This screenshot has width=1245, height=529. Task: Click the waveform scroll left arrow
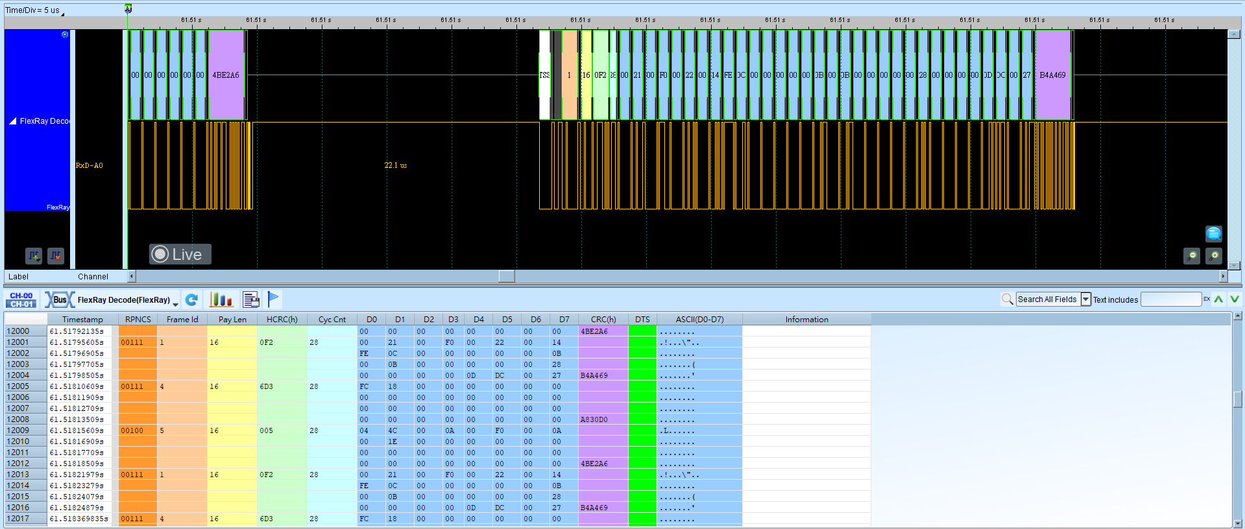coord(132,276)
